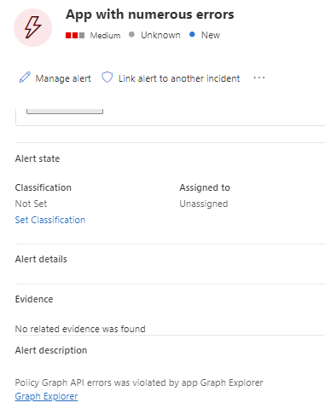Click the Classification label
The image size is (325, 414).
[44, 187]
